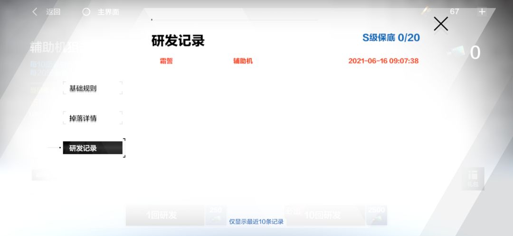Image resolution: width=513 pixels, height=236 pixels.
Task: Start 10回研发 behind the dialog
Action: click(x=325, y=215)
